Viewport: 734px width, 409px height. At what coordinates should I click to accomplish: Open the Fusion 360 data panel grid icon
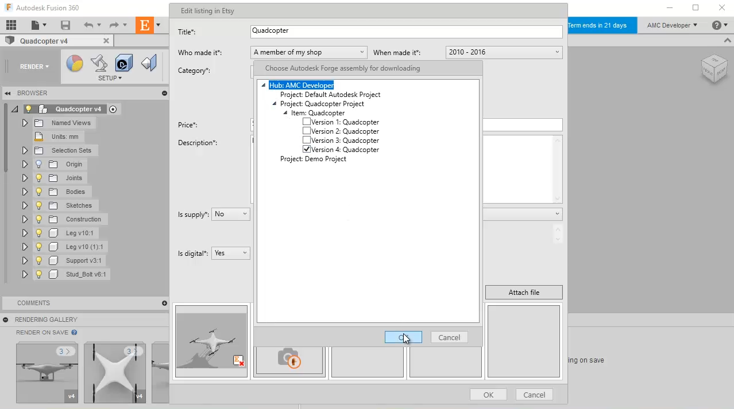pos(11,25)
